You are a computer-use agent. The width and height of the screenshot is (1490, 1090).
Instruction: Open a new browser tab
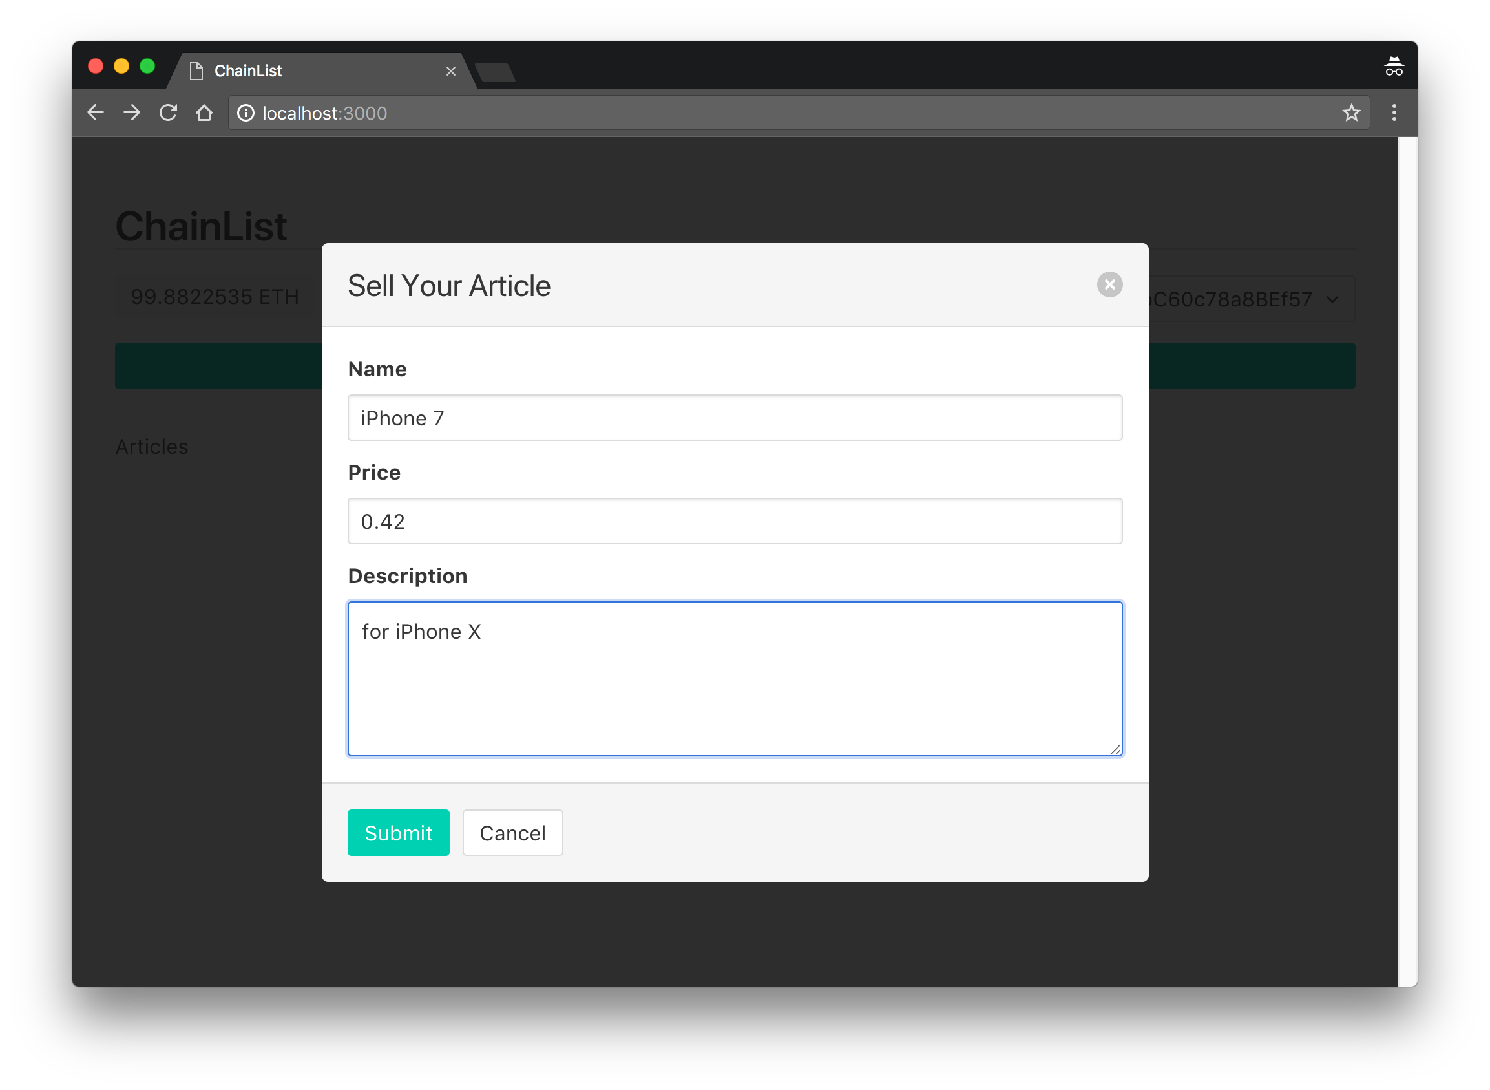pyautogui.click(x=496, y=72)
